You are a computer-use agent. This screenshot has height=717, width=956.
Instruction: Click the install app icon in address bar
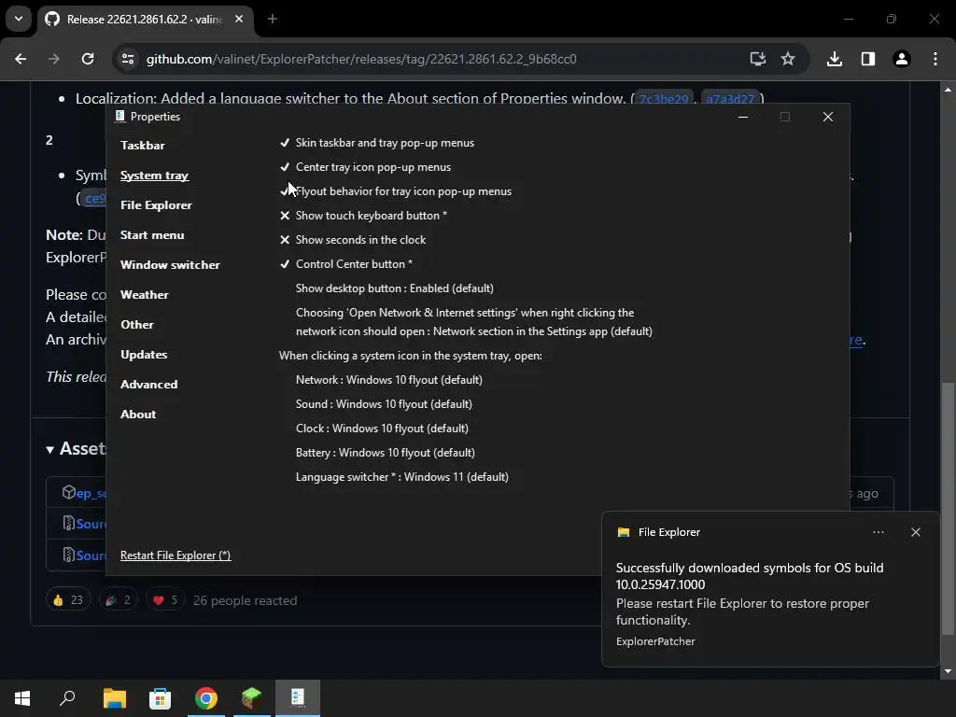pyautogui.click(x=758, y=59)
